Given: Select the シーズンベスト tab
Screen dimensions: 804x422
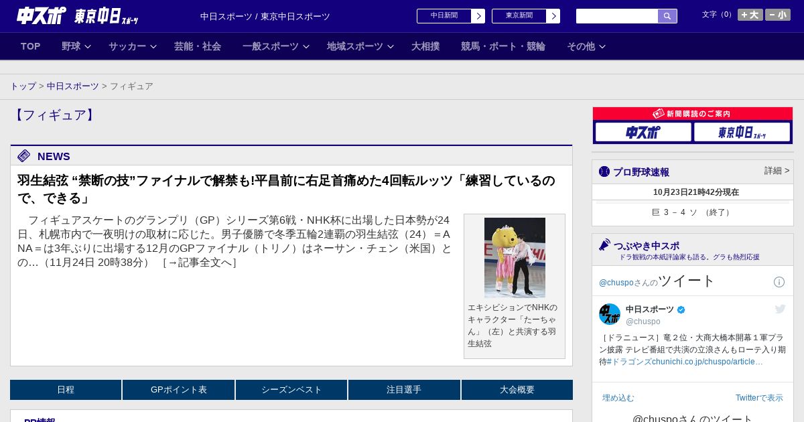Looking at the screenshot, I should (291, 390).
